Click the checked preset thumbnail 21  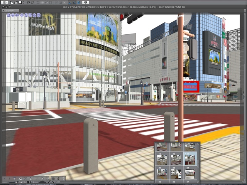(x=190, y=159)
